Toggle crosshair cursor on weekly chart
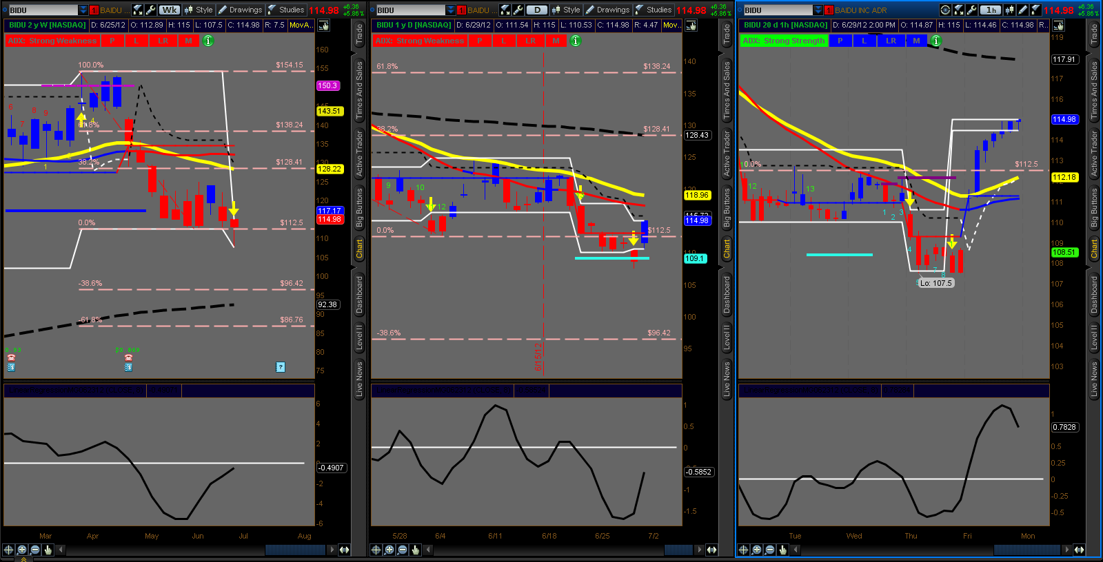Image resolution: width=1103 pixels, height=562 pixels. (x=8, y=550)
